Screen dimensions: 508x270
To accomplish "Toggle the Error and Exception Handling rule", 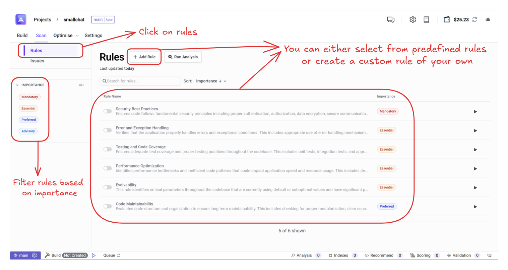I will pos(108,130).
